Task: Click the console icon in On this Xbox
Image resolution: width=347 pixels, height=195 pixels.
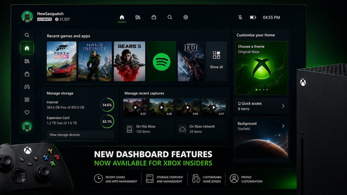Action: 129,129
